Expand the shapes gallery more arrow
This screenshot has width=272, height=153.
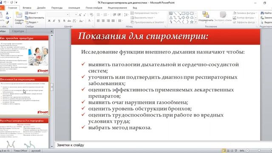click(196, 22)
